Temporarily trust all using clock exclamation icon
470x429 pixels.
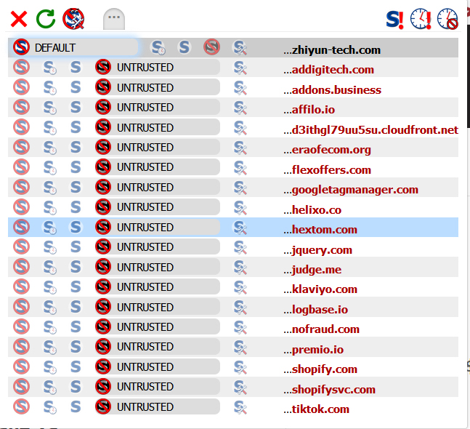click(x=421, y=19)
